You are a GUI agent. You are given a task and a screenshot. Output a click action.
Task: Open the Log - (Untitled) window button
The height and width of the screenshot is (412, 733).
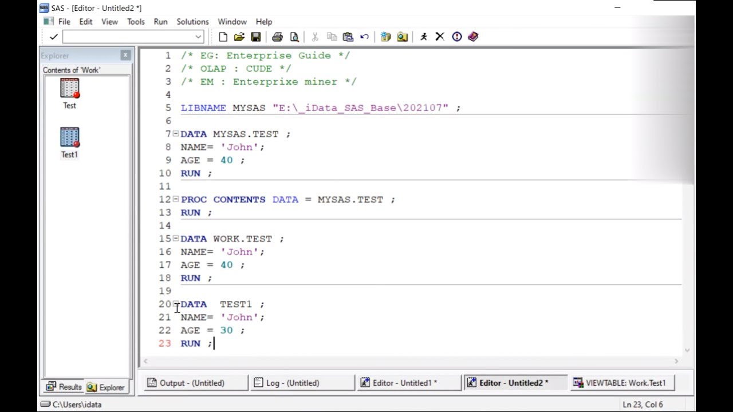coord(302,383)
